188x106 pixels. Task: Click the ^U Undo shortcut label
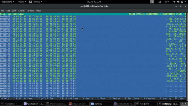click(x=101, y=98)
